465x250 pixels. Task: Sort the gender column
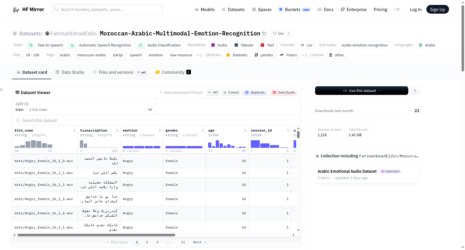click(203, 130)
